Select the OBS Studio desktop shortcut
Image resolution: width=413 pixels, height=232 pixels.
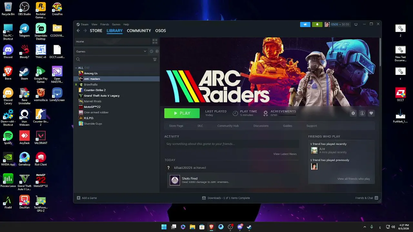pyautogui.click(x=24, y=9)
